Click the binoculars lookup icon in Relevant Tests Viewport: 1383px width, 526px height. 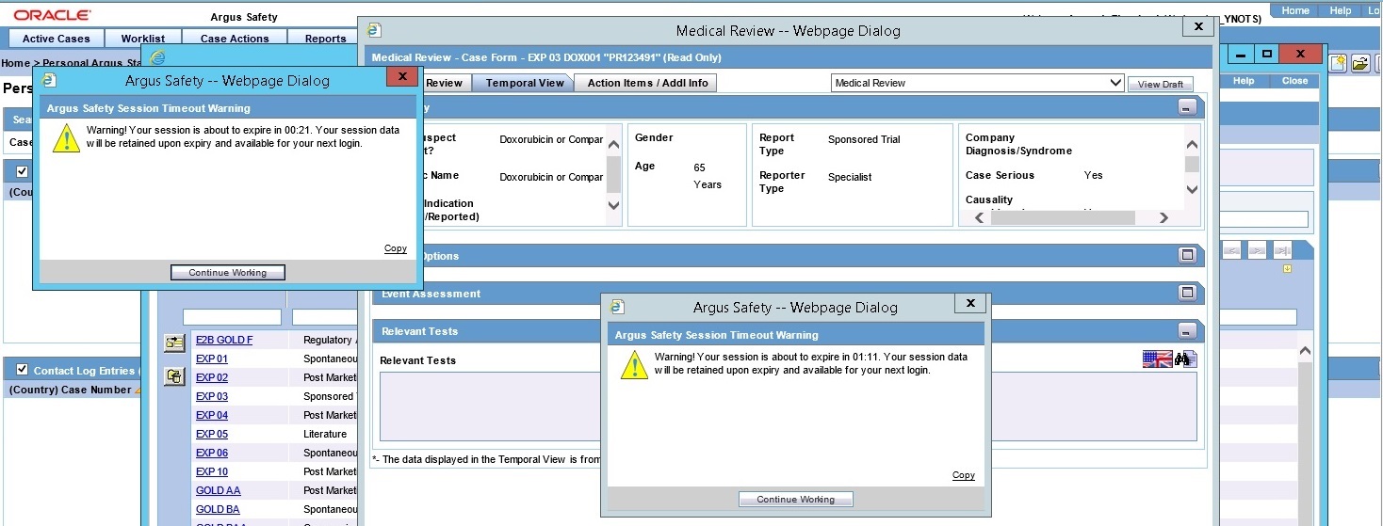1185,359
